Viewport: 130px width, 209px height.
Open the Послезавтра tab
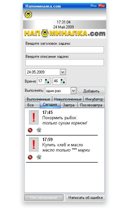coord(91,105)
